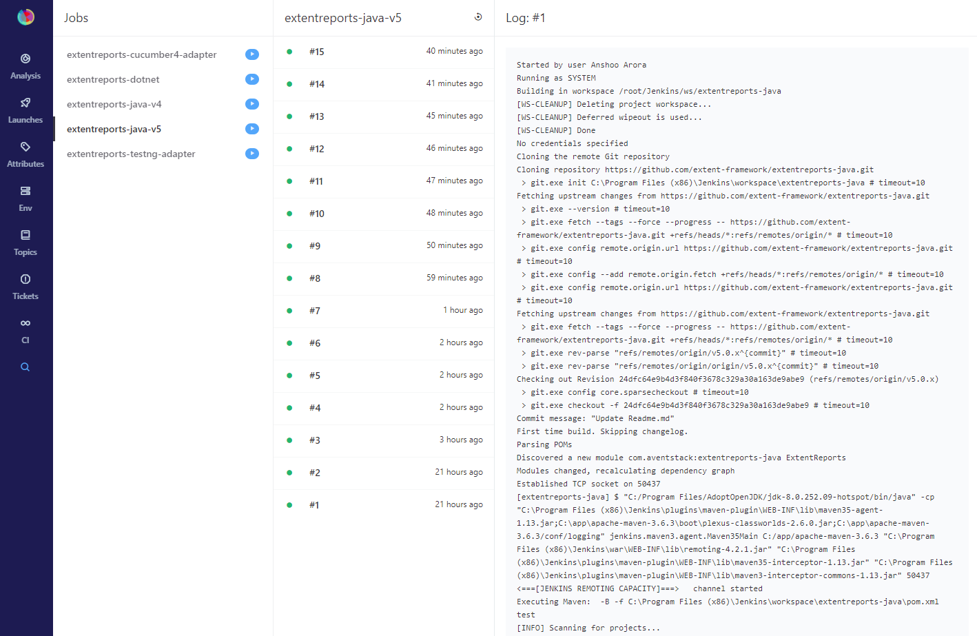
Task: Select build #8 from 59 minutes ago
Action: tap(315, 278)
